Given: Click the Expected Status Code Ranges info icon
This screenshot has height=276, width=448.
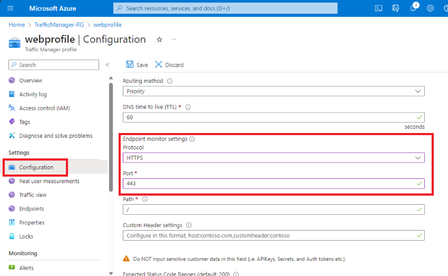Looking at the screenshot, I should (x=236, y=274).
